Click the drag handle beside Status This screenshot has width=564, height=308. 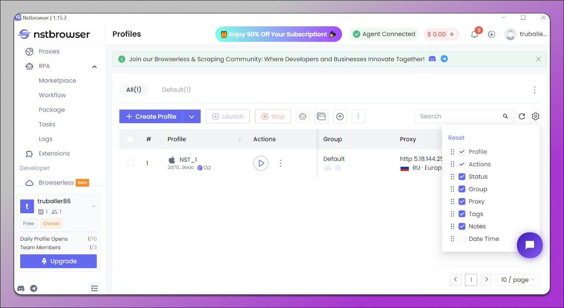click(452, 177)
